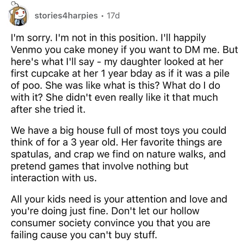Click the line "interaction with us."

pyautogui.click(x=54, y=178)
